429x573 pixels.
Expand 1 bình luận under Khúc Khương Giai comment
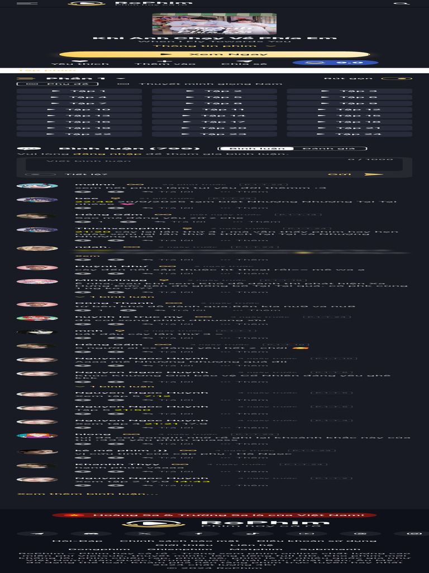click(115, 387)
